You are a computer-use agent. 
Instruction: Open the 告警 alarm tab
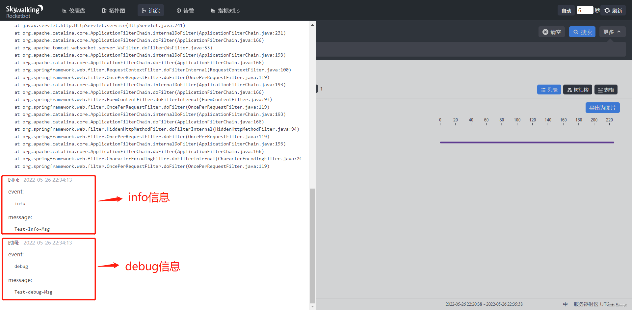(x=185, y=11)
